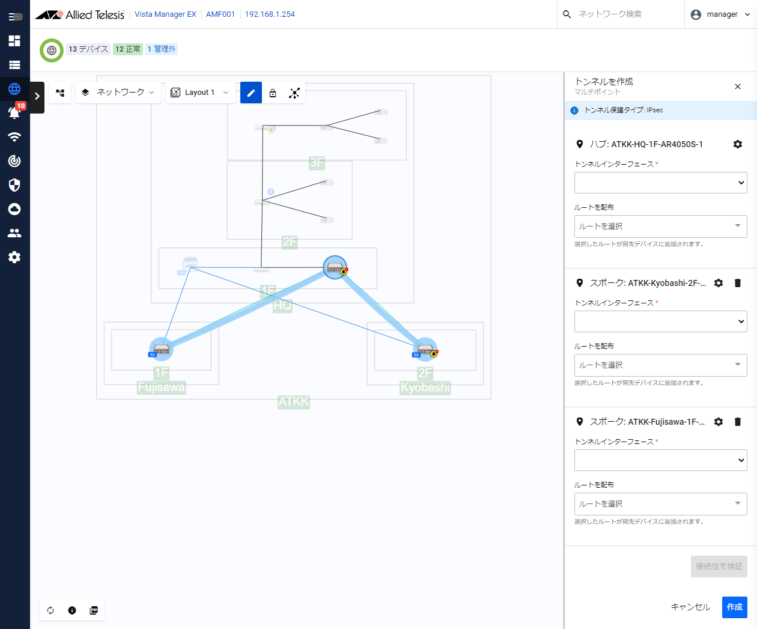Toggle the sidebar menu expand switch
Viewport: 757px width, 629px height.
[x=15, y=17]
